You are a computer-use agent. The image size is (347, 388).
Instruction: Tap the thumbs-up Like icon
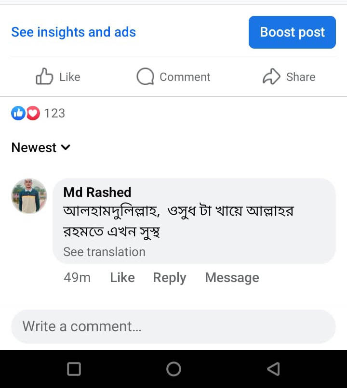click(x=44, y=77)
